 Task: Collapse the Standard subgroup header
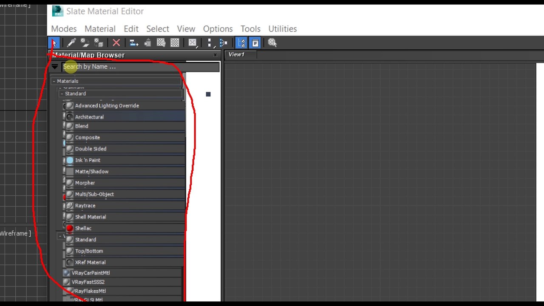(x=121, y=93)
